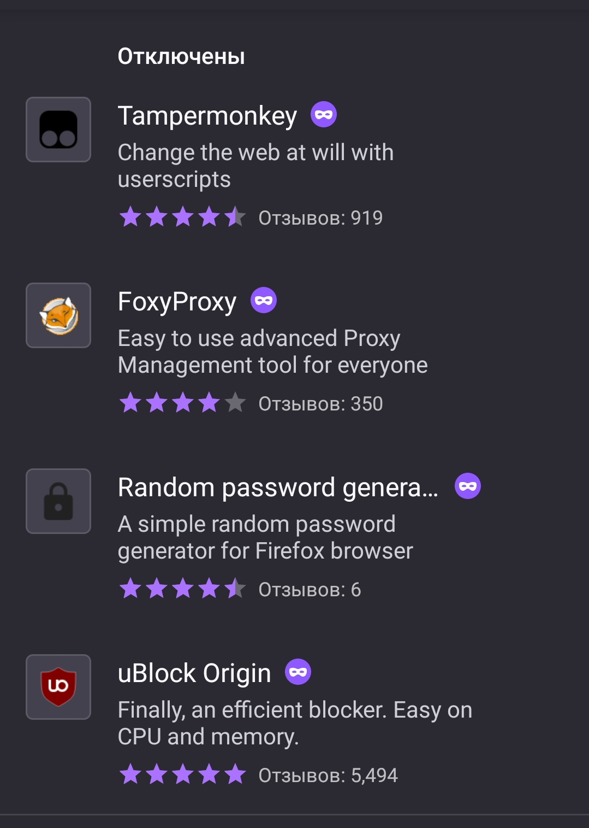Click FoxyProxy's four-star rating

[x=182, y=403]
